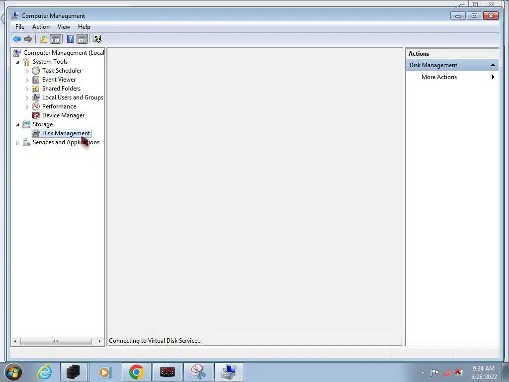Collapse the Disk Management actions section
Viewport: 509px width, 382px height.
tap(493, 65)
